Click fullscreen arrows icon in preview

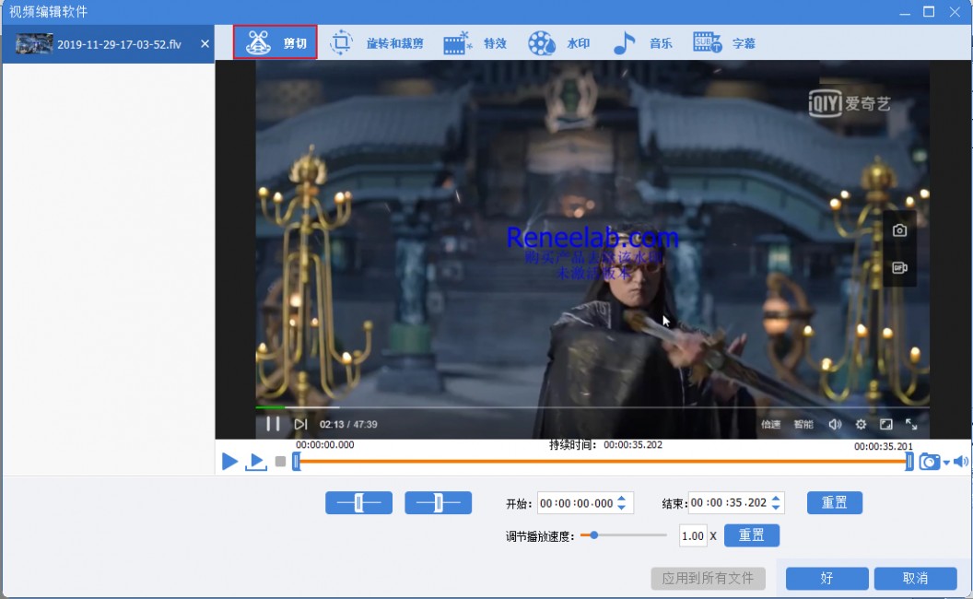point(911,424)
